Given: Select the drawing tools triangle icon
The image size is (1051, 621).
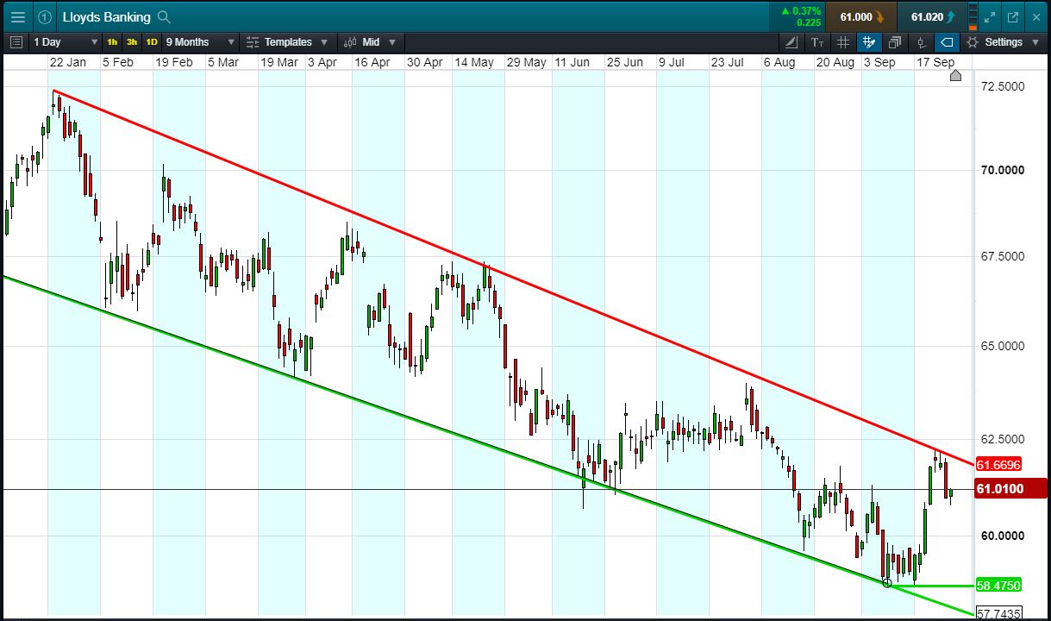Looking at the screenshot, I should [792, 41].
